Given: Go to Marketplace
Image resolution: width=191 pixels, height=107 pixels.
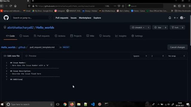Looking at the screenshot, I should coord(85,18).
